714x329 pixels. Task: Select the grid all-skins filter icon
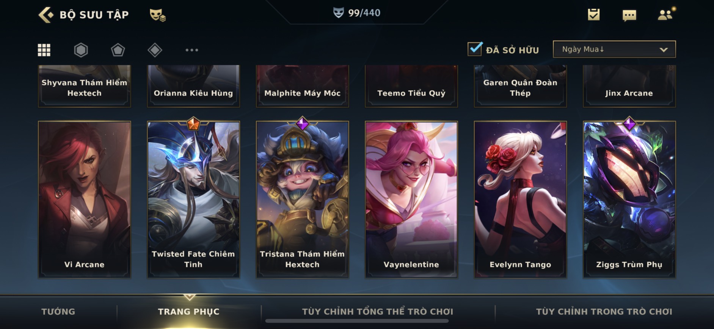tap(44, 50)
